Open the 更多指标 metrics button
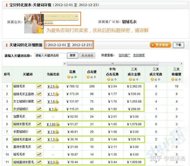Screen dimensions: 190x166 [160, 45]
